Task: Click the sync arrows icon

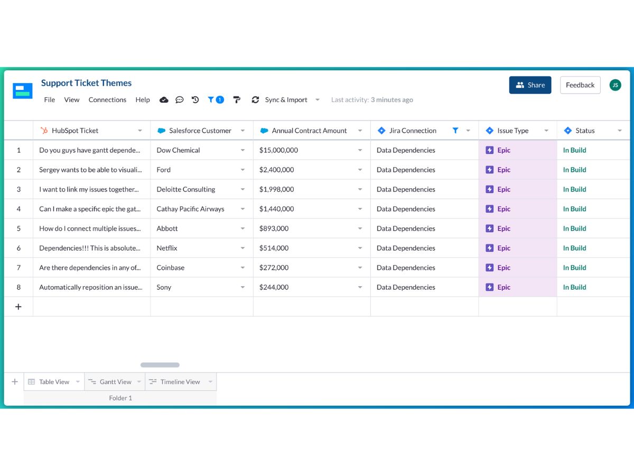Action: [x=256, y=100]
